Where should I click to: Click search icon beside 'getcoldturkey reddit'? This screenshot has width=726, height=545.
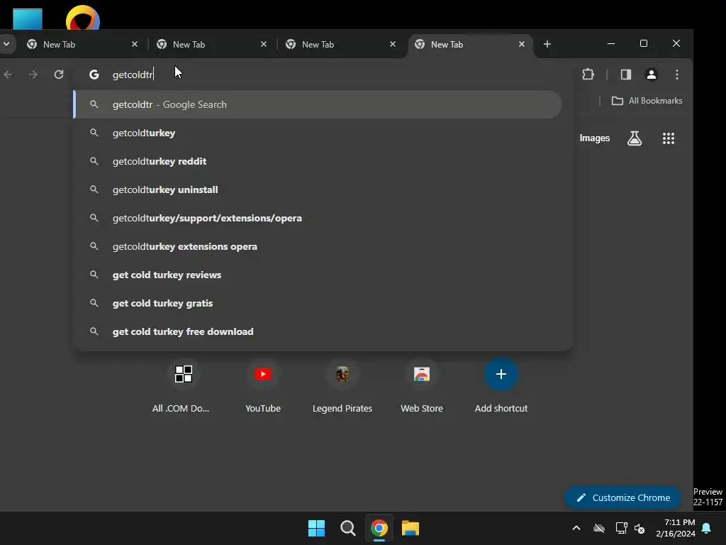pos(94,161)
